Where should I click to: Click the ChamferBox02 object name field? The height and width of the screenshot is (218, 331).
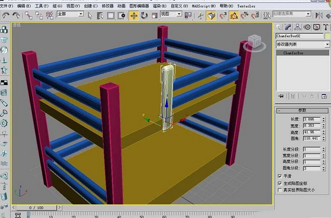299,36
